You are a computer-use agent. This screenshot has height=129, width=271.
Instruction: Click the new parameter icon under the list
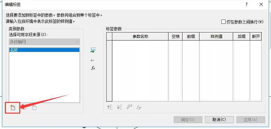(x=13, y=107)
